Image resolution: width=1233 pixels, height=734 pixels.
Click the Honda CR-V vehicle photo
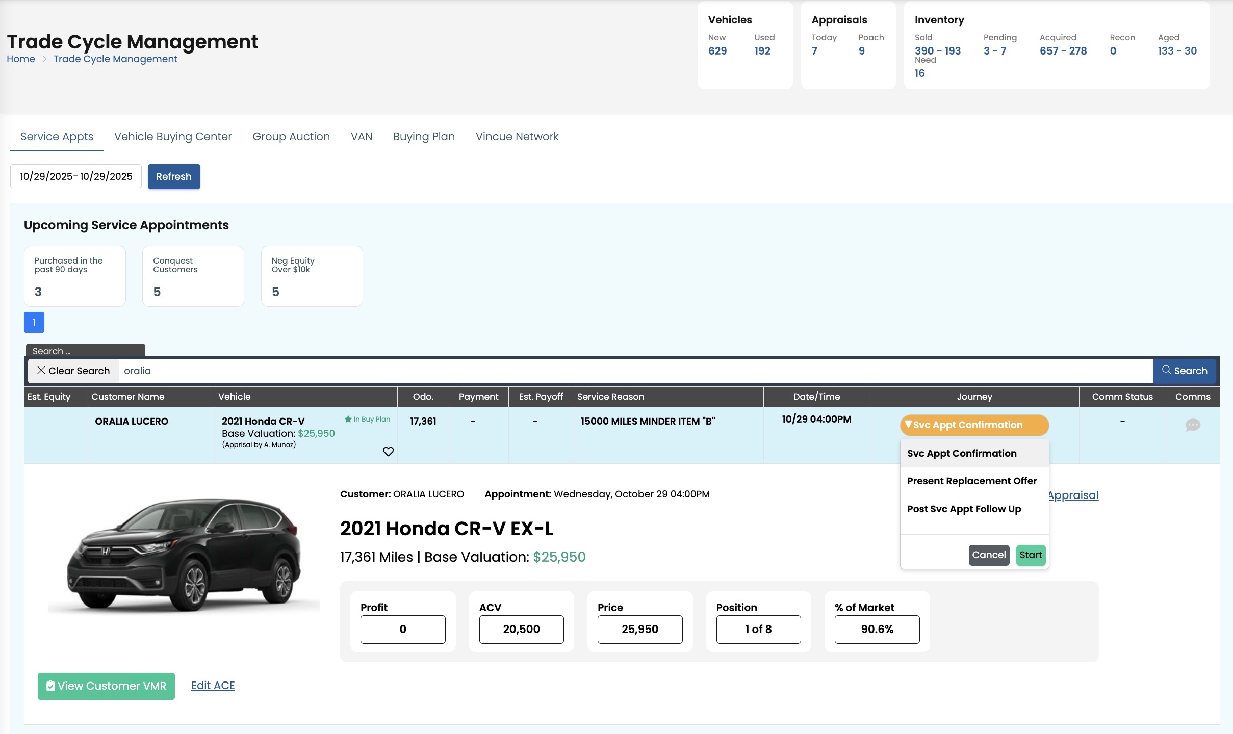184,554
